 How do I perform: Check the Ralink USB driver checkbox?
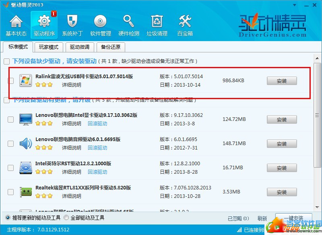point(11,81)
